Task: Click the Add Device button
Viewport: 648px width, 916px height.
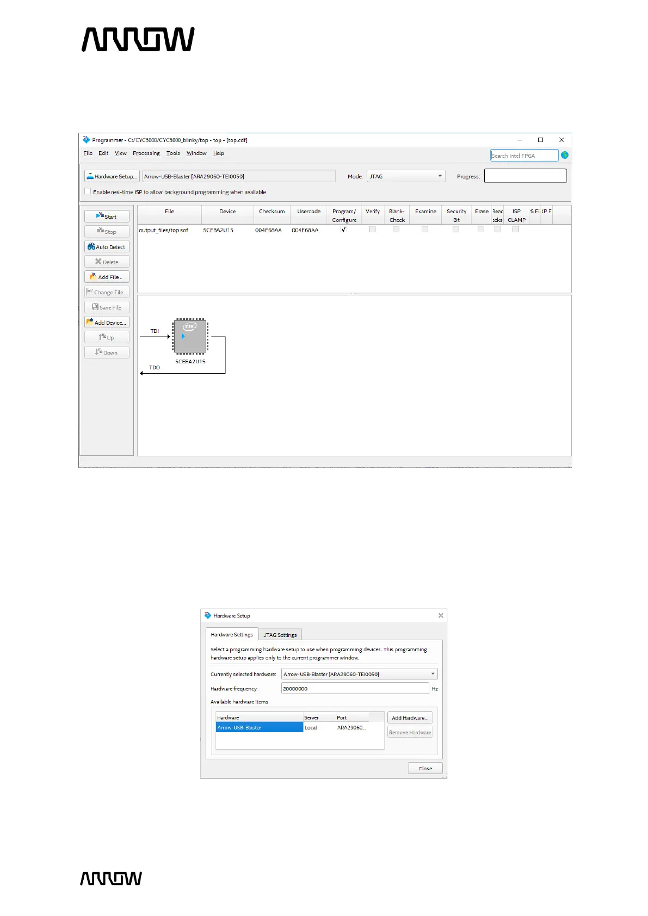Action: click(x=107, y=323)
